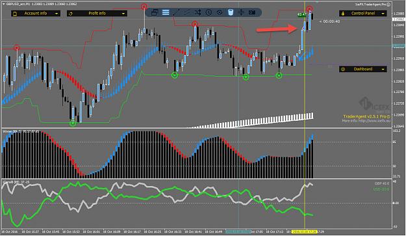Open the Control Panel label
Image resolution: width=406 pixels, height=236 pixels.
coord(363,13)
